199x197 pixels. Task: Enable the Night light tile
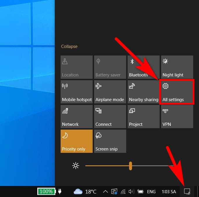pos(177,67)
